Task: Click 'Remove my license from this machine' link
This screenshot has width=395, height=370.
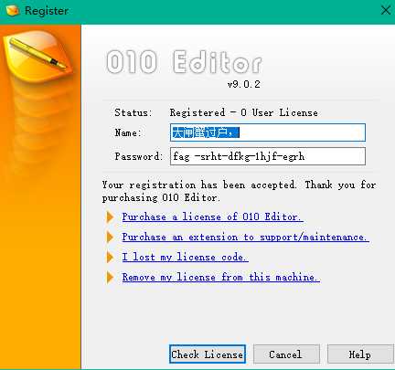Action: coord(220,277)
